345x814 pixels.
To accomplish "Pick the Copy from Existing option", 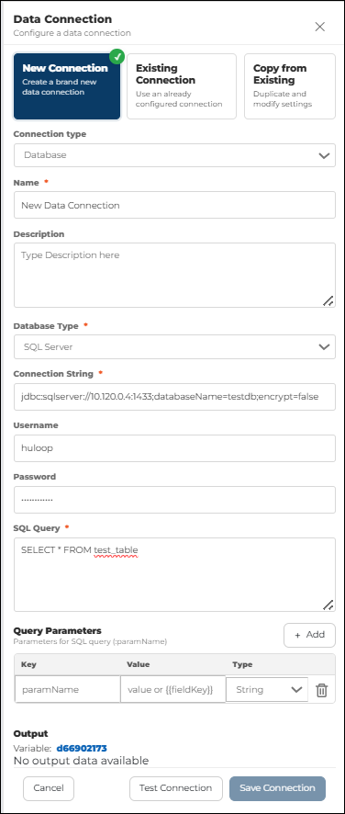I will coord(290,86).
